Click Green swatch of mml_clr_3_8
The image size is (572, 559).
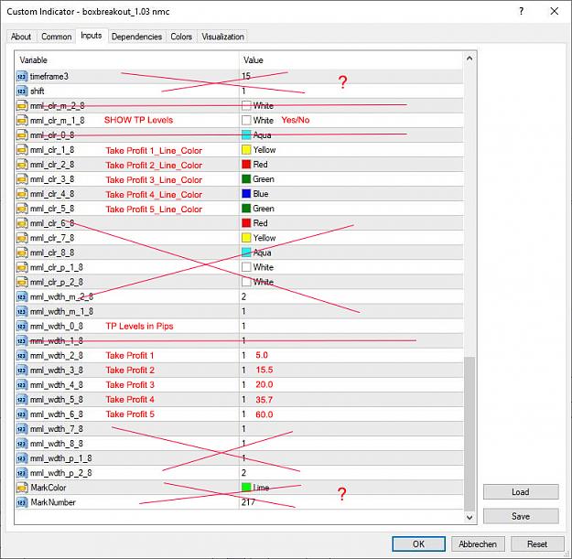pos(246,179)
